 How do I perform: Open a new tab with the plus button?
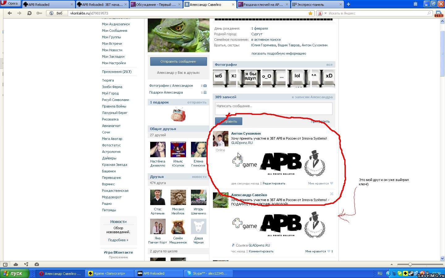[348, 4]
